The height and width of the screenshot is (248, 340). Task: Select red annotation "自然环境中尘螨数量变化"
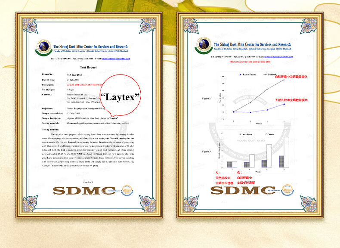click(291, 77)
